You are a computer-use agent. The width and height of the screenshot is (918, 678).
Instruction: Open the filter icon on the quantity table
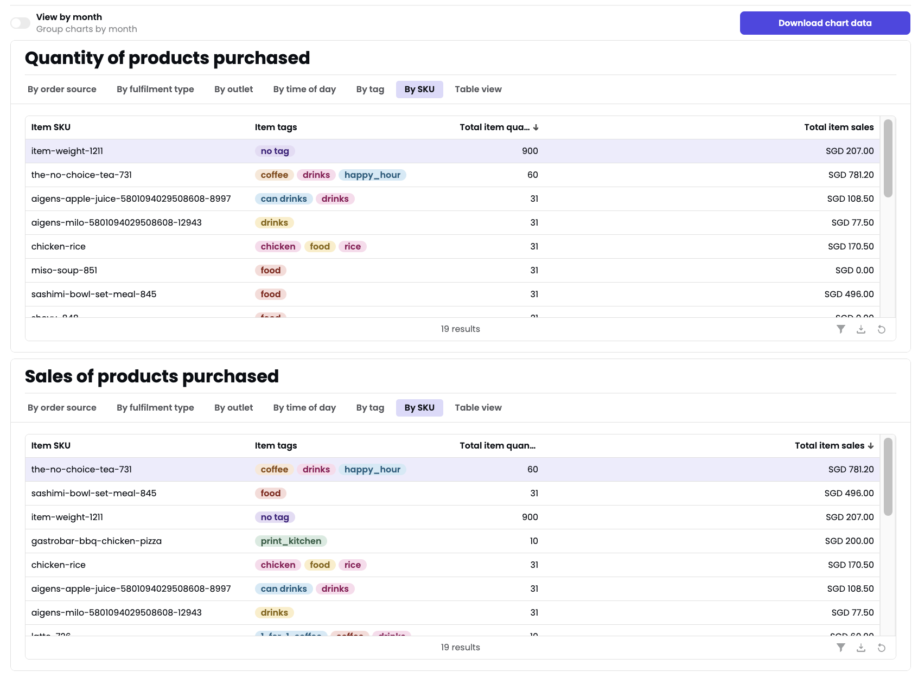841,329
